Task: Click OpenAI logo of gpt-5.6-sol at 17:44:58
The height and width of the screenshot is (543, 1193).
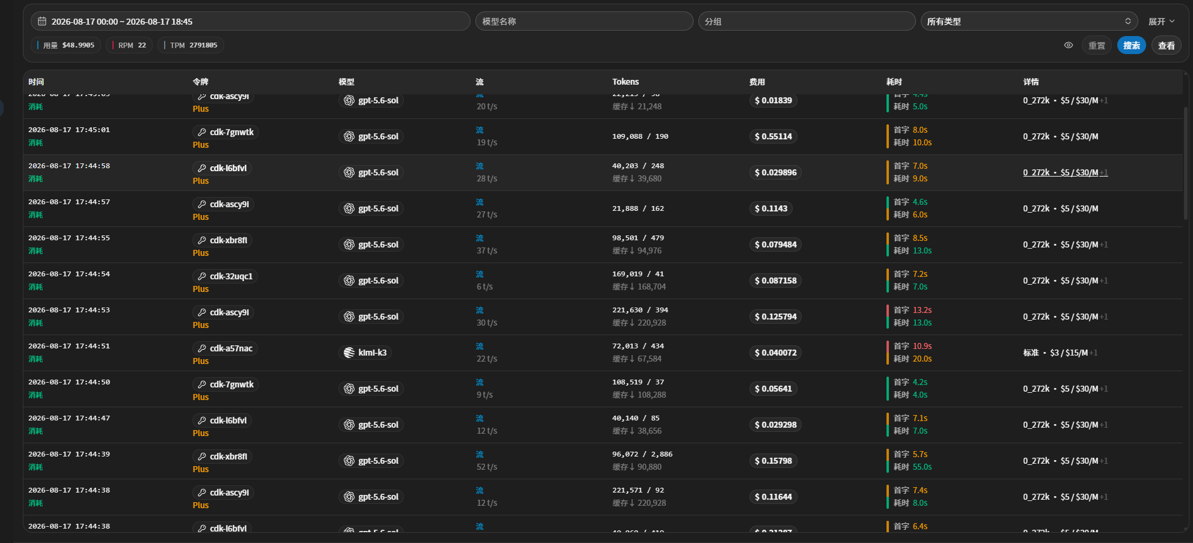Action: point(349,172)
